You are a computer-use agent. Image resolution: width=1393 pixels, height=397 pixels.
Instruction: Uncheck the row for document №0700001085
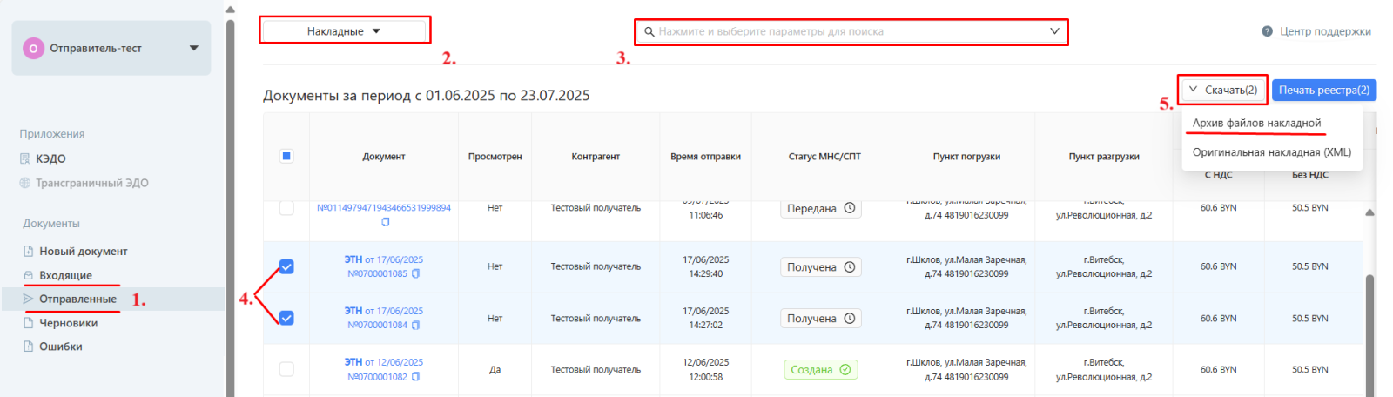click(286, 266)
